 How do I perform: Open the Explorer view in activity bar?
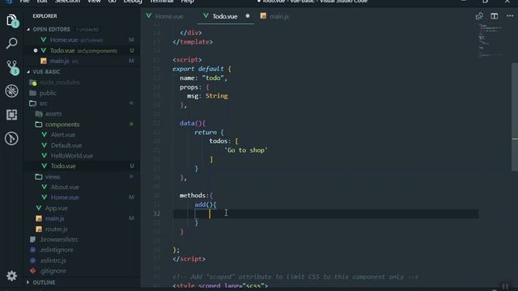(x=11, y=20)
